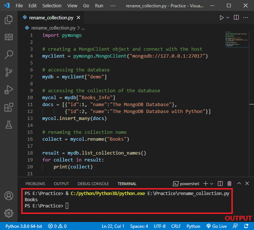This screenshot has width=254, height=230.
Task: Click the VS Code logo icon
Action: pyautogui.click(x=7, y=6)
